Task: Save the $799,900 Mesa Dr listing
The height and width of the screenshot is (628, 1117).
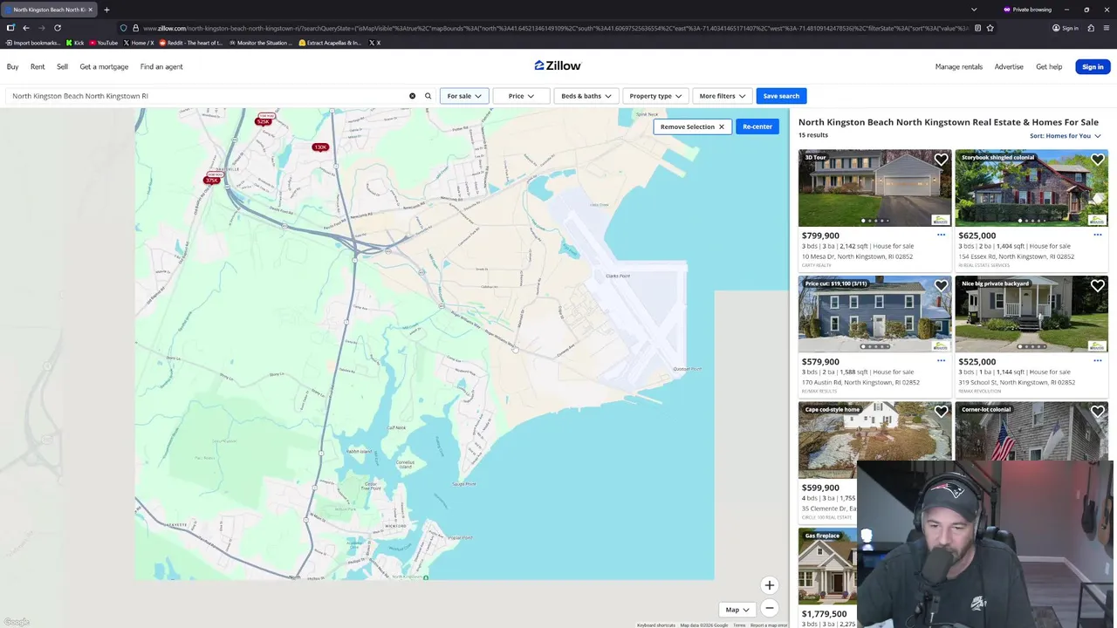Action: tap(941, 160)
